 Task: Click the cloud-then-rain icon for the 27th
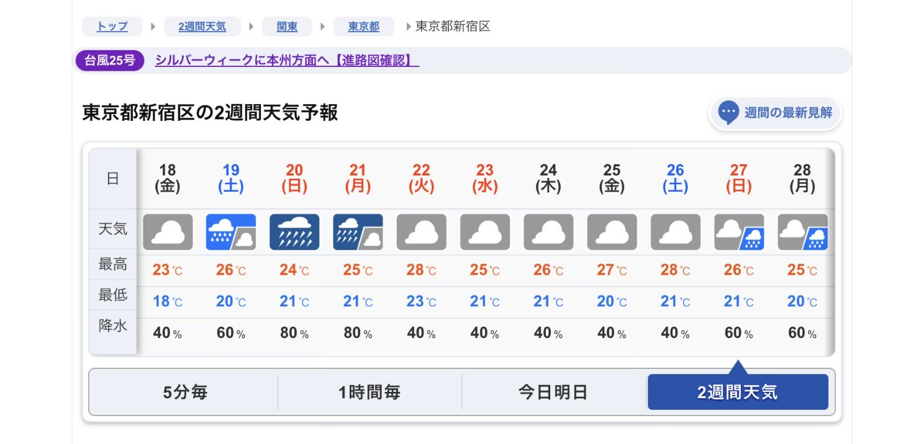739,232
